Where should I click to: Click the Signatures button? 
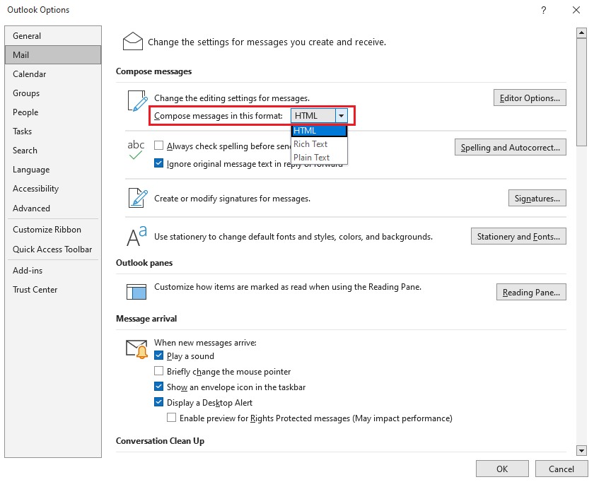coord(537,199)
